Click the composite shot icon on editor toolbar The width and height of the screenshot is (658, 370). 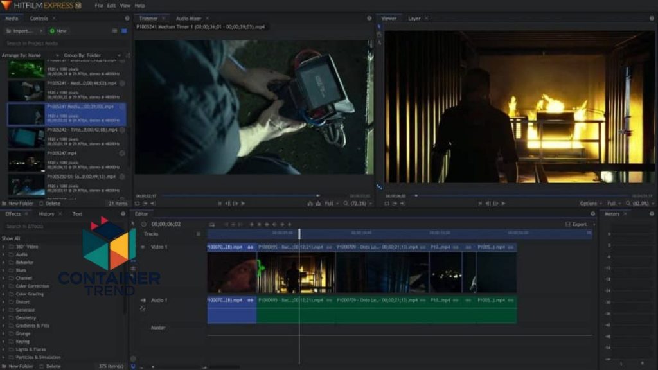click(x=212, y=225)
